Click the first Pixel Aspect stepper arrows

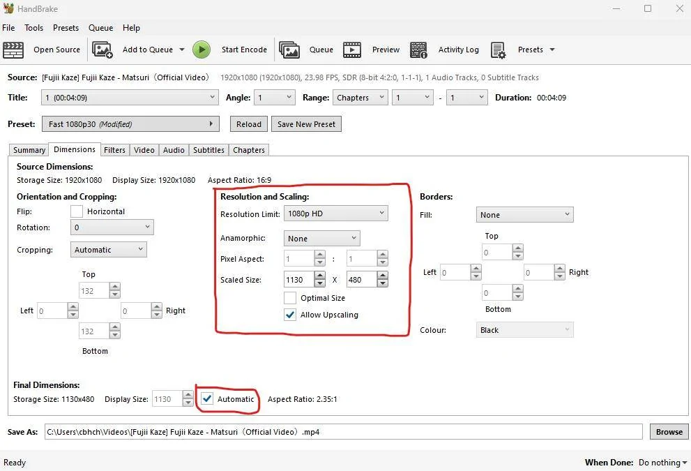[x=320, y=258]
